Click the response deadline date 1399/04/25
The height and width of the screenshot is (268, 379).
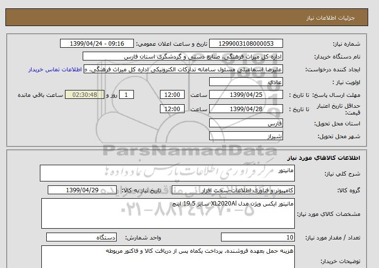click(246, 94)
